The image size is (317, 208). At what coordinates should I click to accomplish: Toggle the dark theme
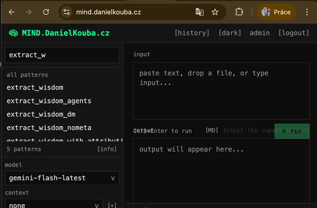tap(230, 33)
